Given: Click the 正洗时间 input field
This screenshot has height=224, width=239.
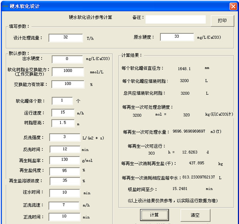Looking at the screenshot, I should coord(64,217).
